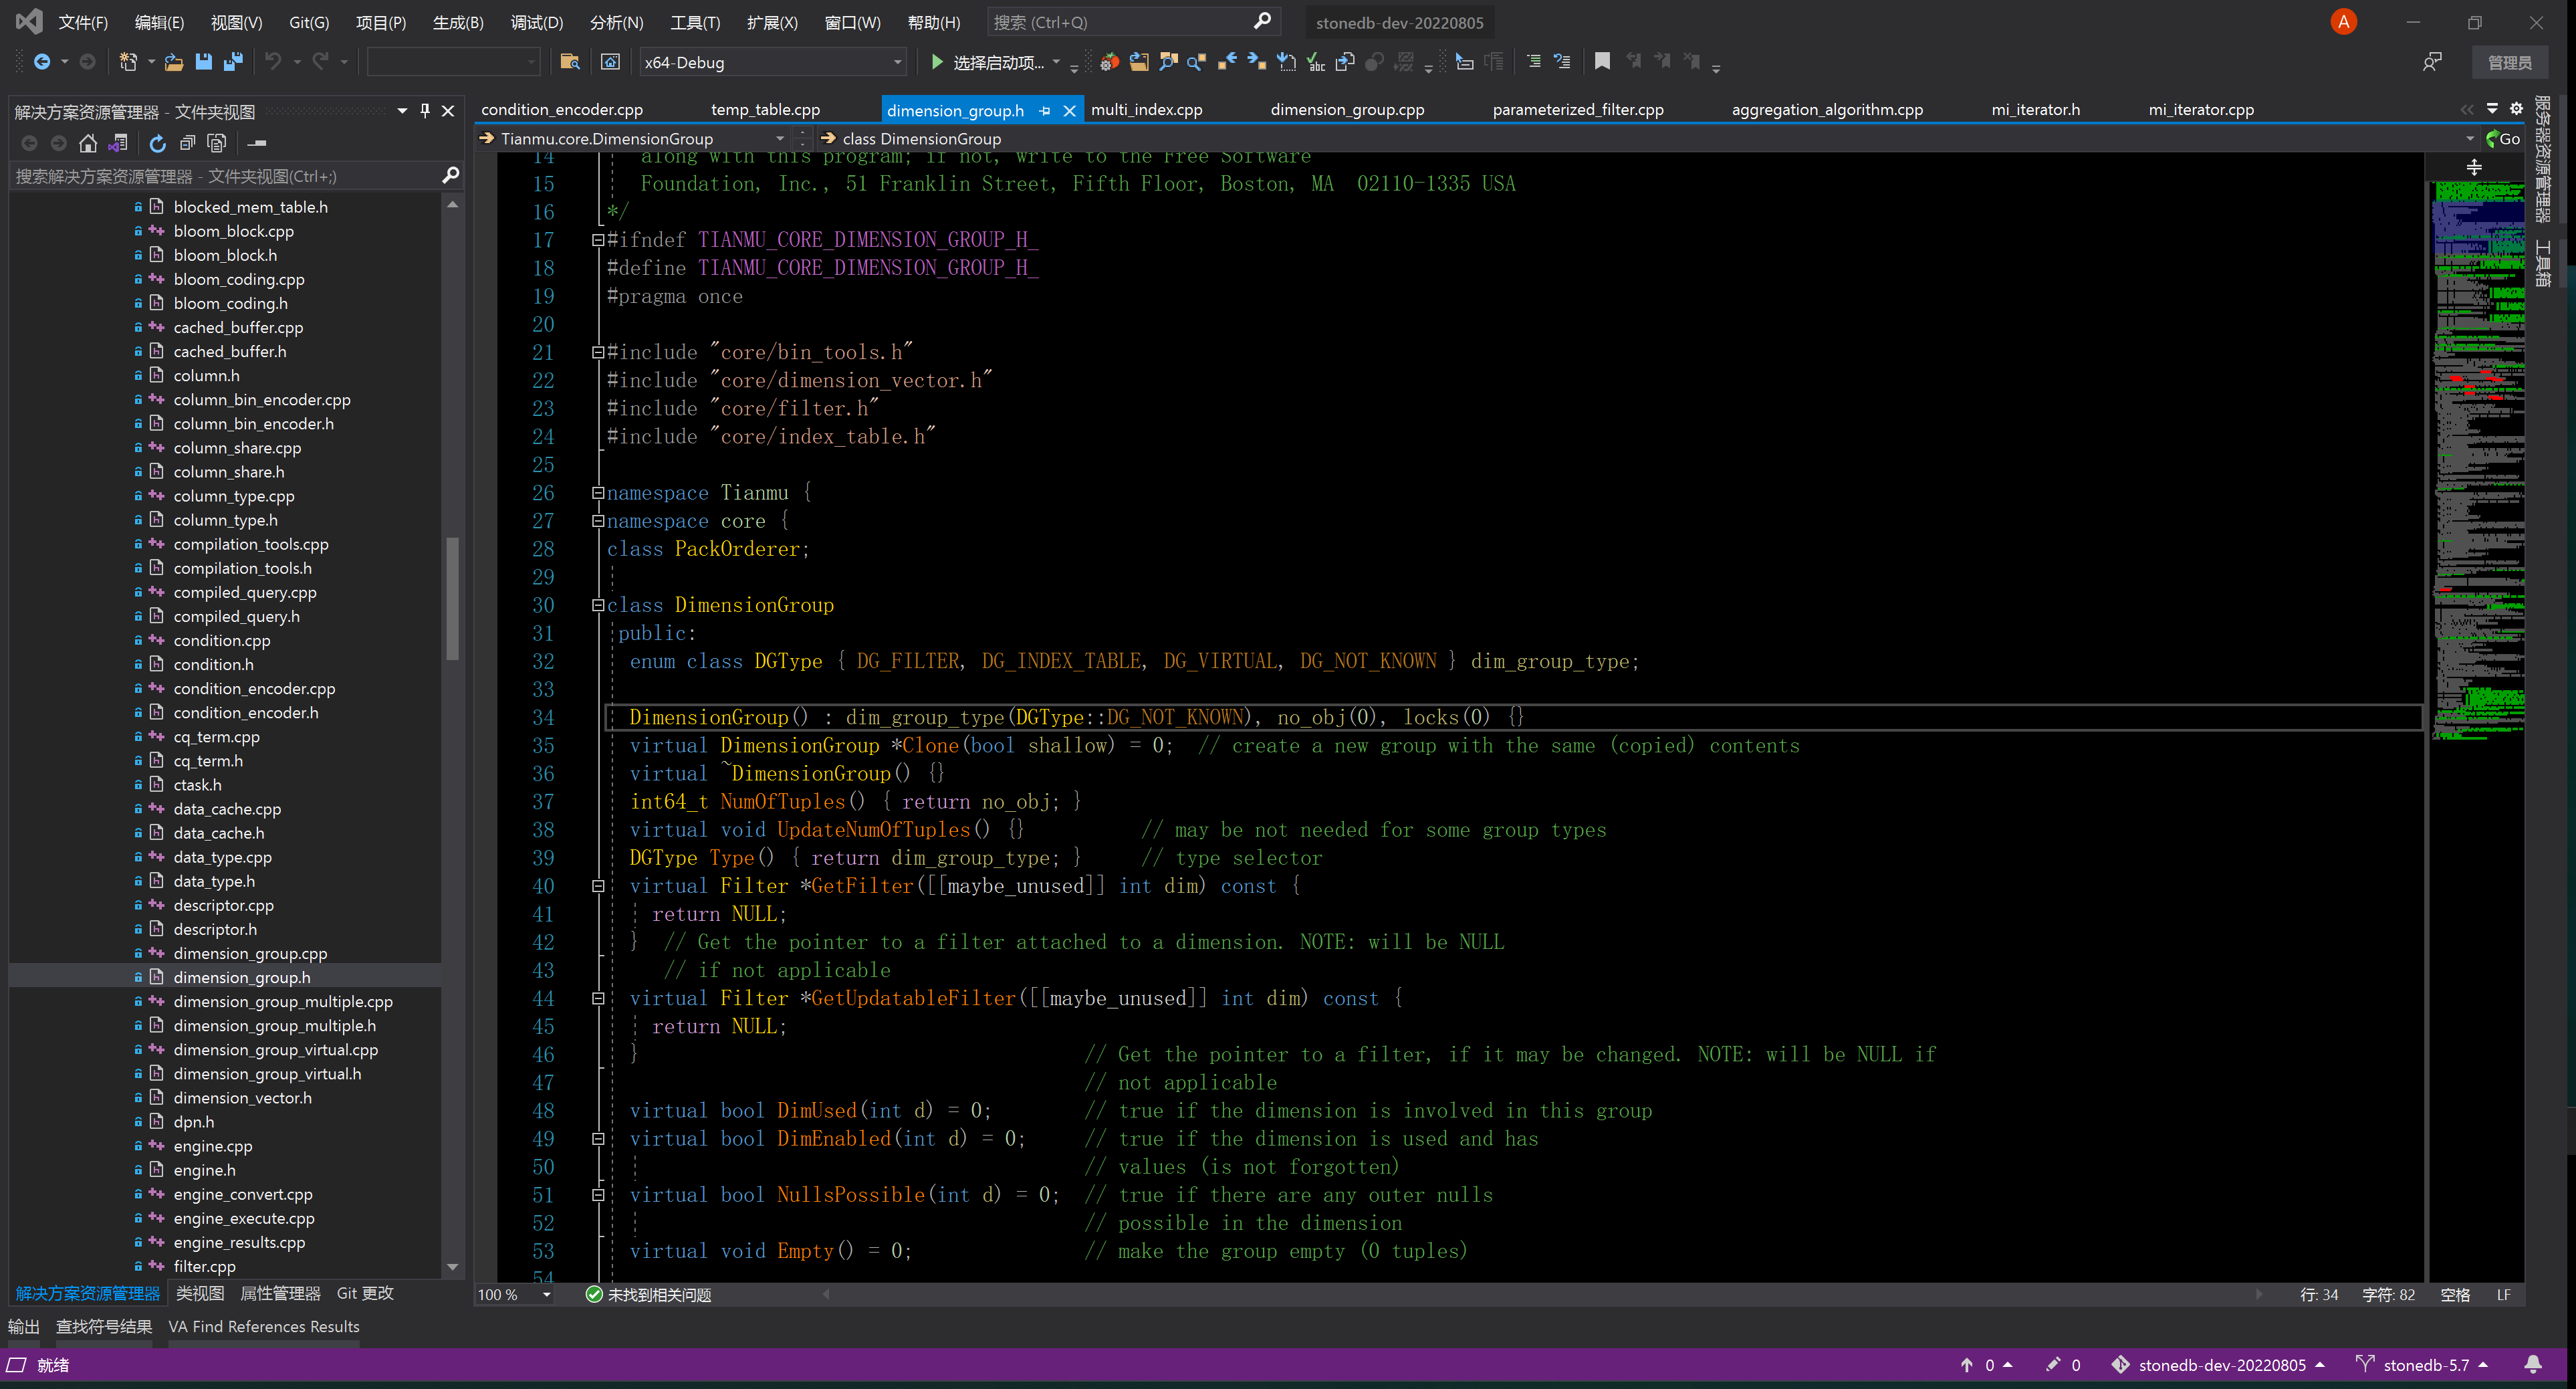Viewport: 2576px width, 1389px height.
Task: Toggle auto-hide pin of Solution Explorer
Action: click(425, 111)
